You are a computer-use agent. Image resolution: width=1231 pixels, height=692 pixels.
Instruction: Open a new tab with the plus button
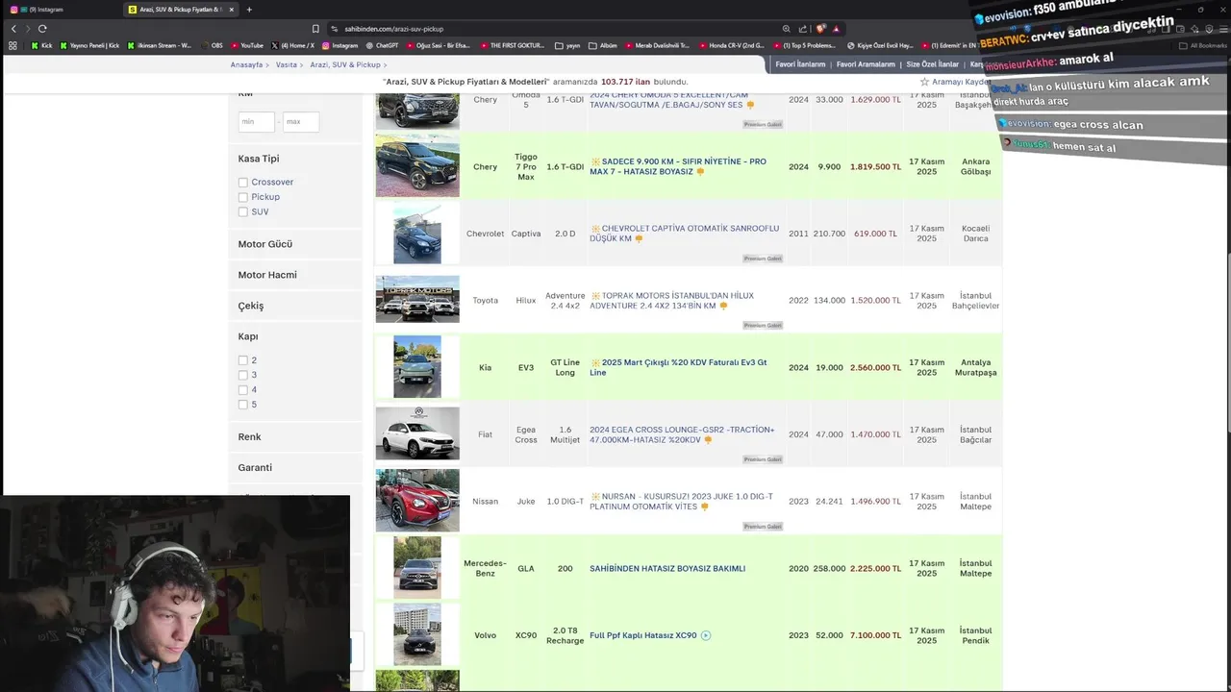tap(249, 10)
